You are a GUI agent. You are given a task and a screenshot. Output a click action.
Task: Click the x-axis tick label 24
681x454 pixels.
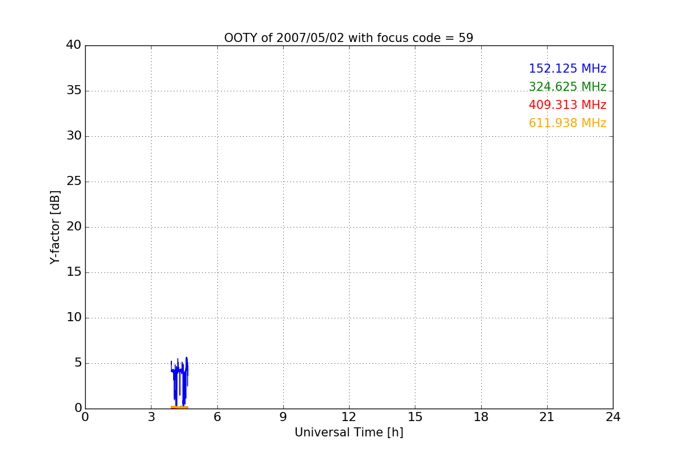[x=613, y=417]
